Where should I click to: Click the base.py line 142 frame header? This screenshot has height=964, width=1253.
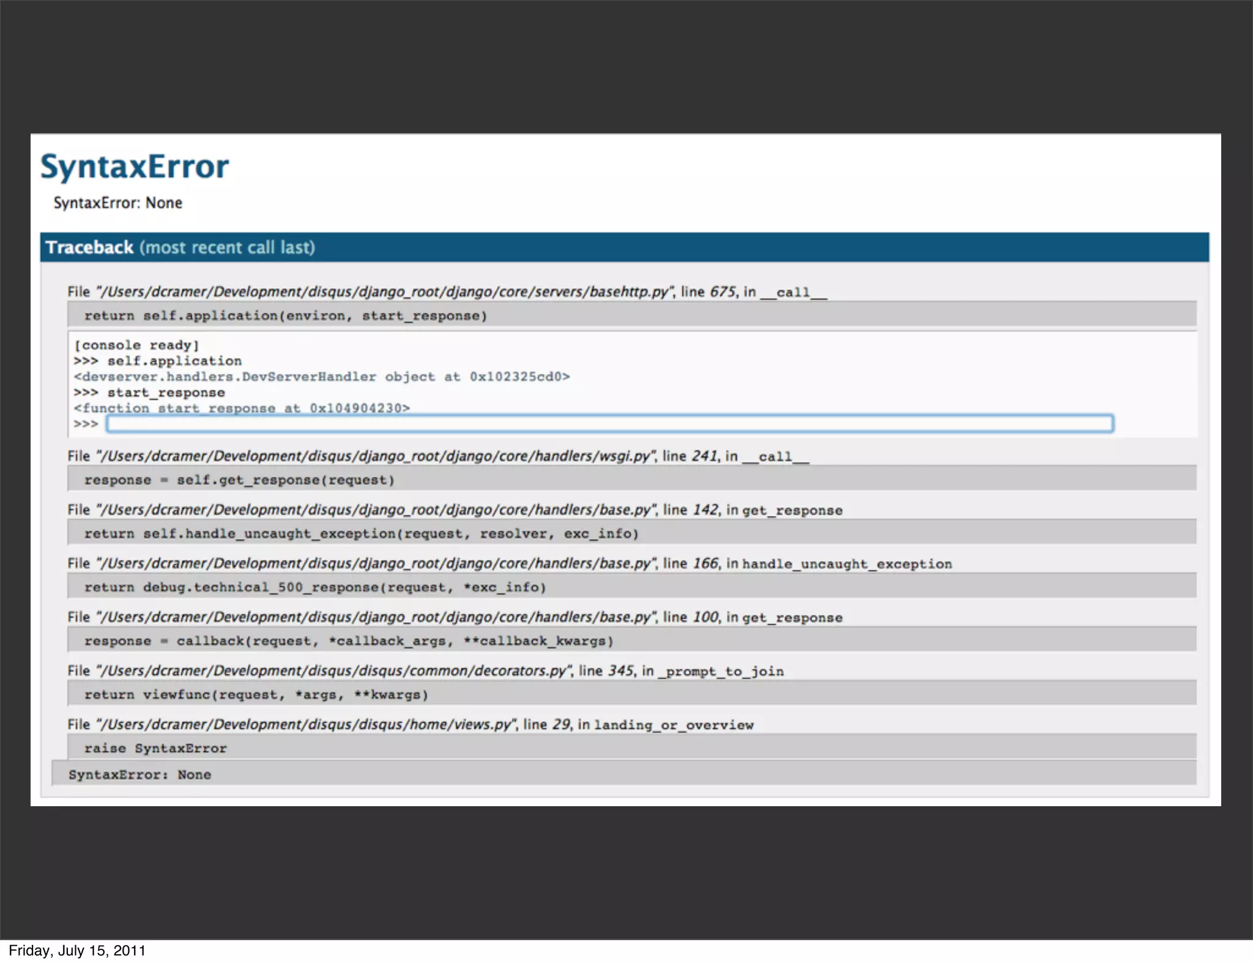coord(454,510)
